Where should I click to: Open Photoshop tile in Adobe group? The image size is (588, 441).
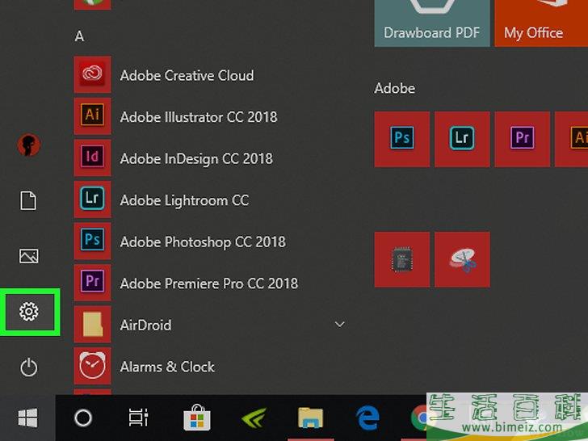click(x=402, y=139)
